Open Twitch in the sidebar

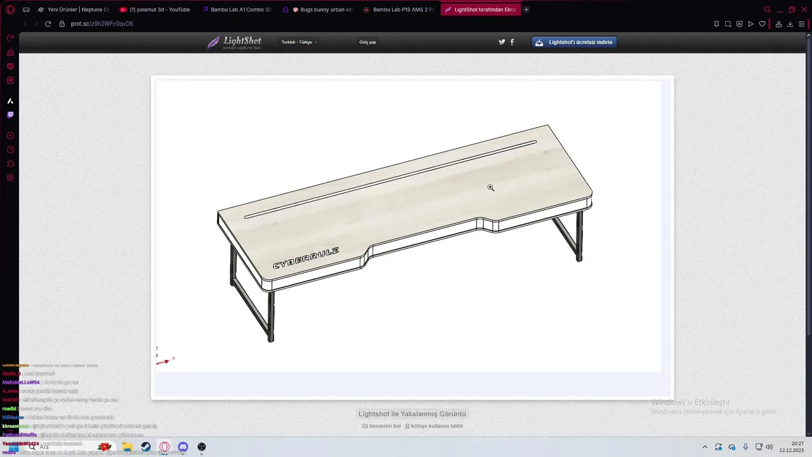(x=10, y=115)
